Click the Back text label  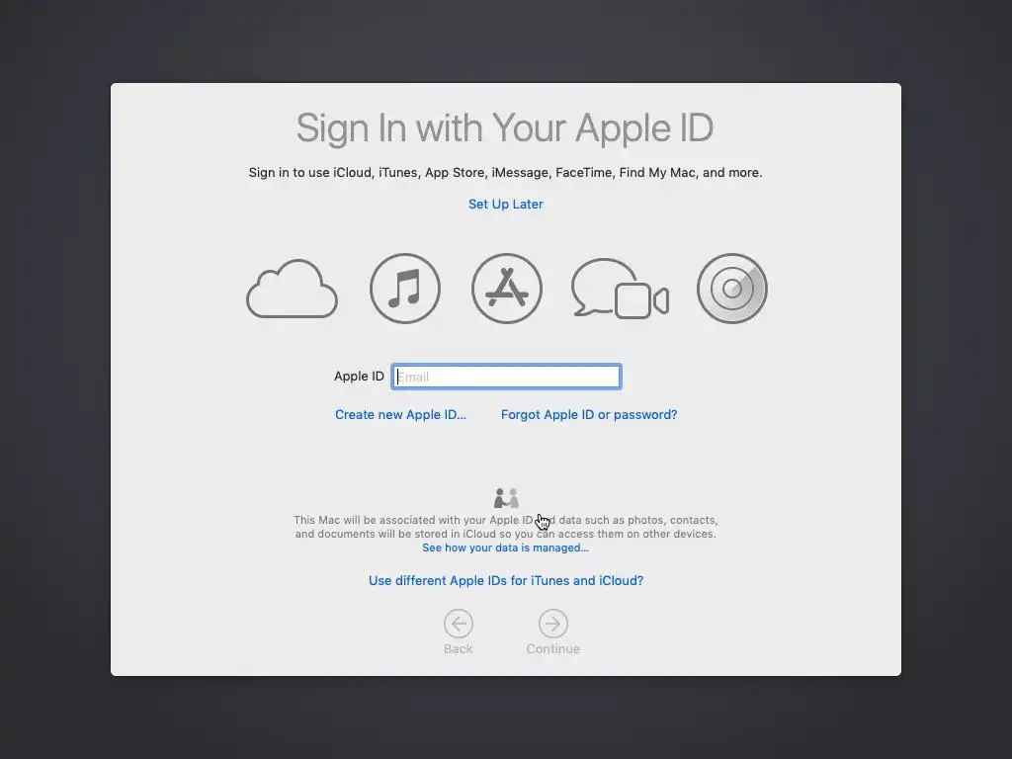click(x=459, y=648)
